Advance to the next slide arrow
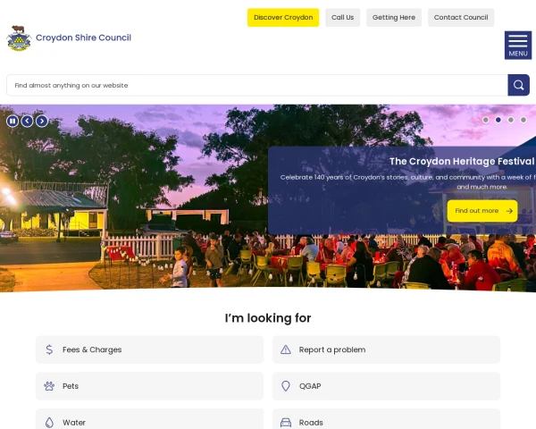Image resolution: width=536 pixels, height=429 pixels. coord(42,121)
